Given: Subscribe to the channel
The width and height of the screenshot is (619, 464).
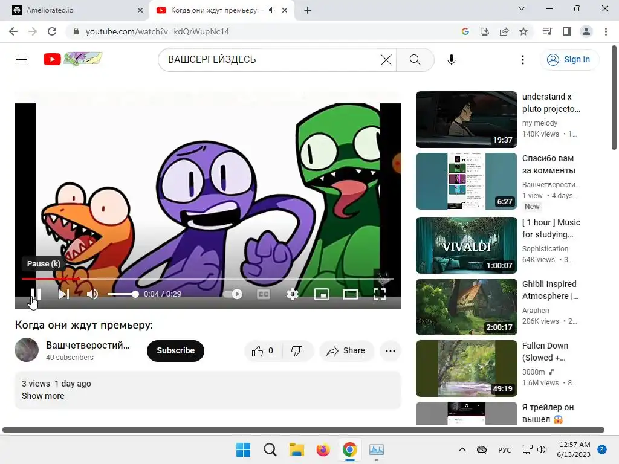Looking at the screenshot, I should (176, 350).
